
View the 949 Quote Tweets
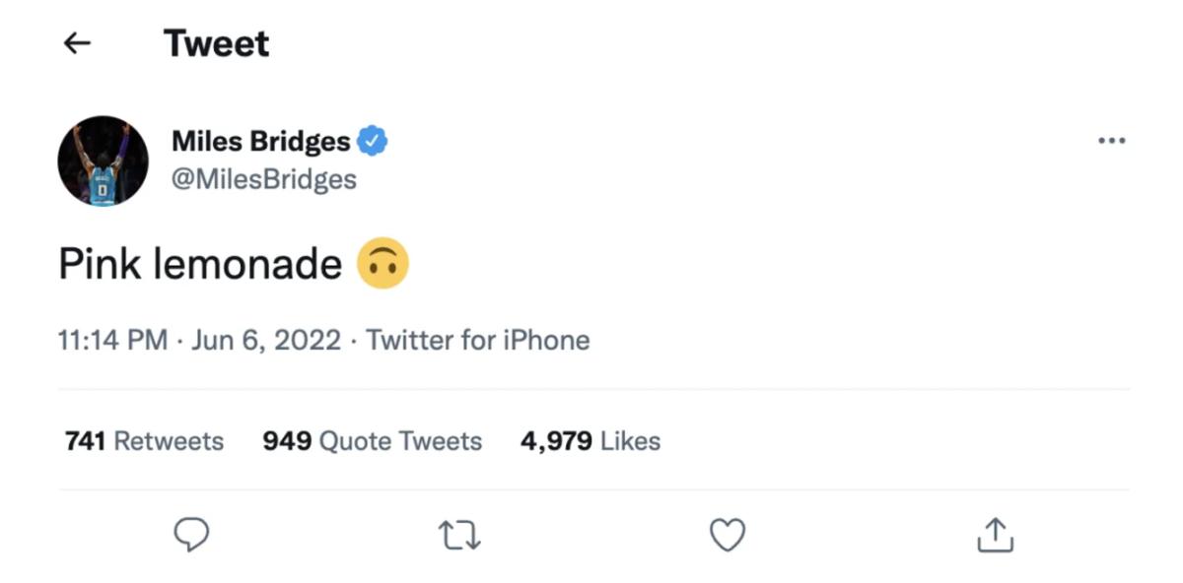[372, 440]
